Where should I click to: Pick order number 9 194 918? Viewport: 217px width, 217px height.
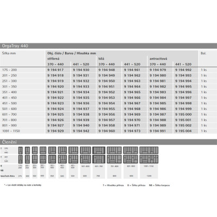55,75
